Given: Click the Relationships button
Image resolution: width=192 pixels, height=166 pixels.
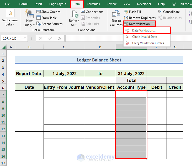Looking at the screenshot, I should click(170, 18).
